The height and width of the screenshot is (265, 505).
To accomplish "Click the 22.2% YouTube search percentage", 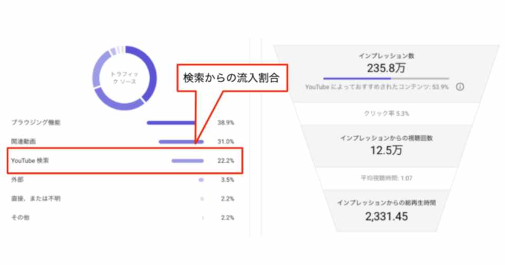I will click(226, 161).
